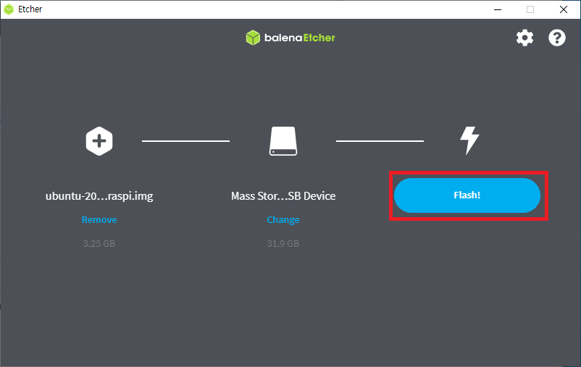Viewport: 581px width, 367px height.
Task: Click the 3.25 GB image size text
Action: coord(99,243)
